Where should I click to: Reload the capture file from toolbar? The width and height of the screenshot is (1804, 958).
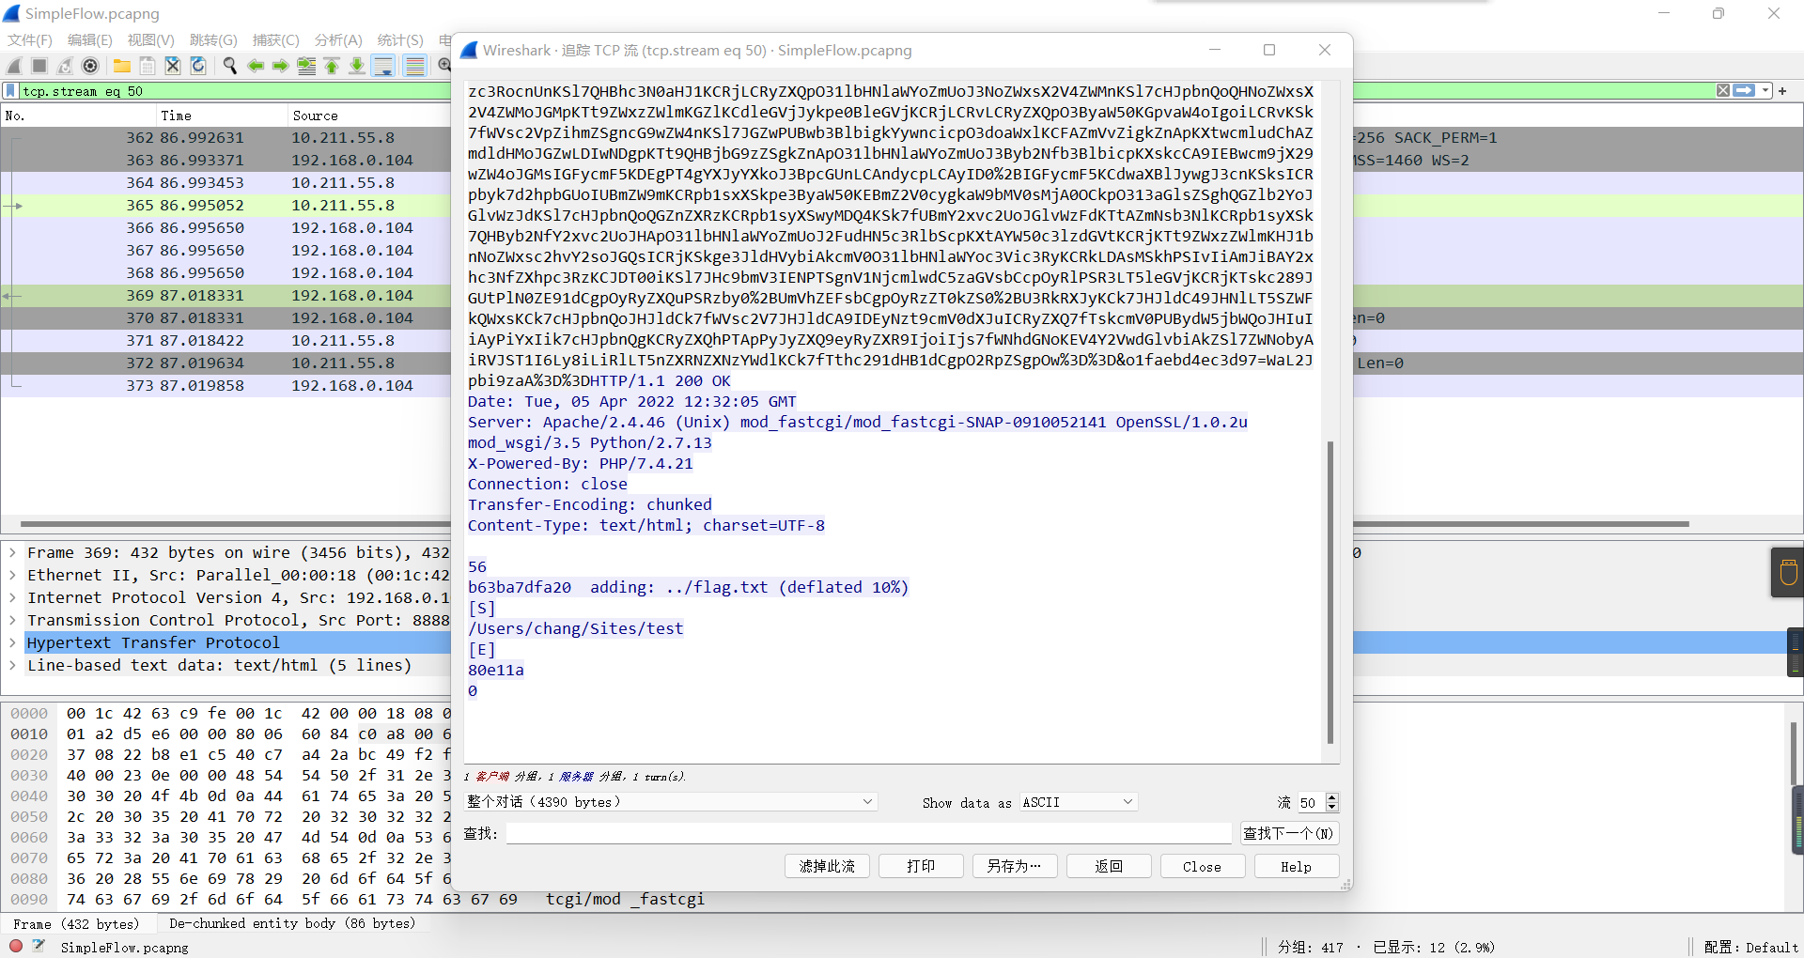(x=198, y=66)
